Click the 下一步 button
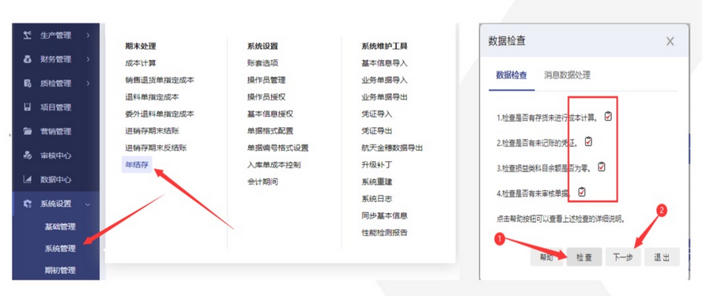 coord(623,257)
